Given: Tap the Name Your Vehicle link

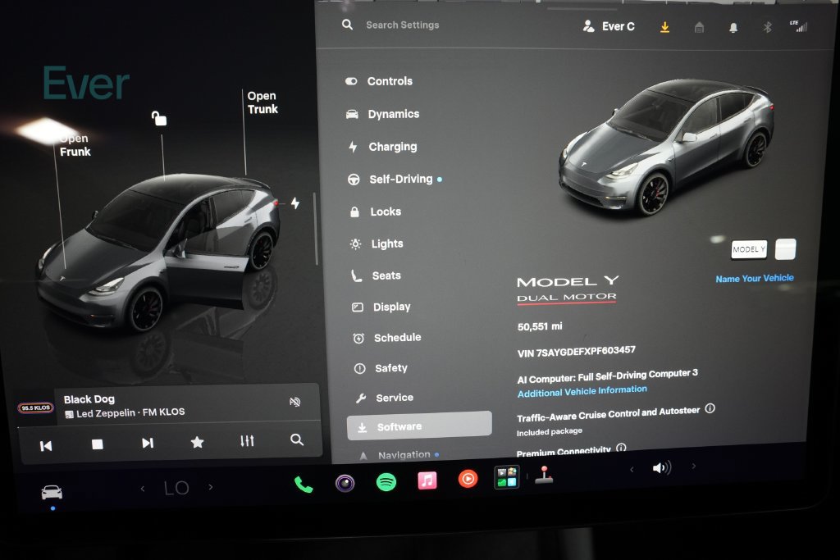Looking at the screenshot, I should (x=755, y=279).
